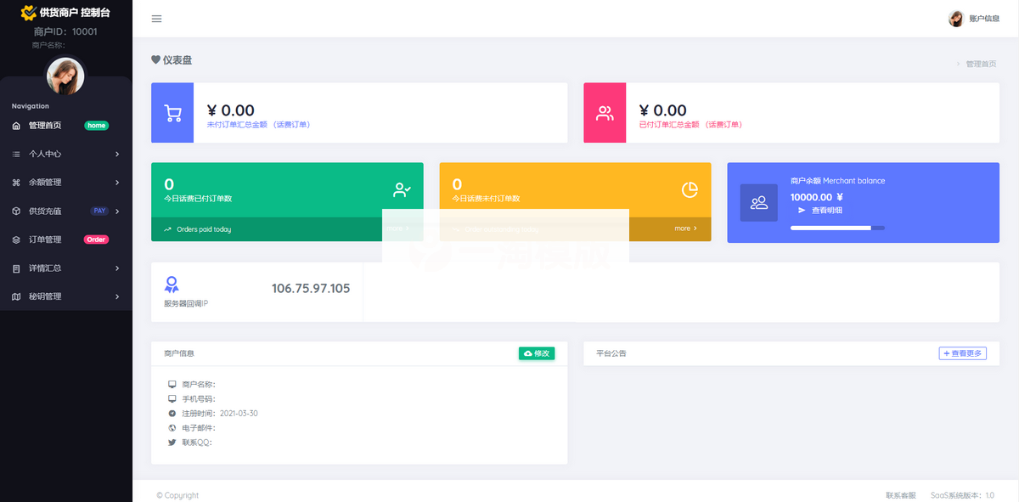Click the shopping cart icon for unpaid orders
Image resolution: width=1019 pixels, height=502 pixels.
[x=172, y=113]
